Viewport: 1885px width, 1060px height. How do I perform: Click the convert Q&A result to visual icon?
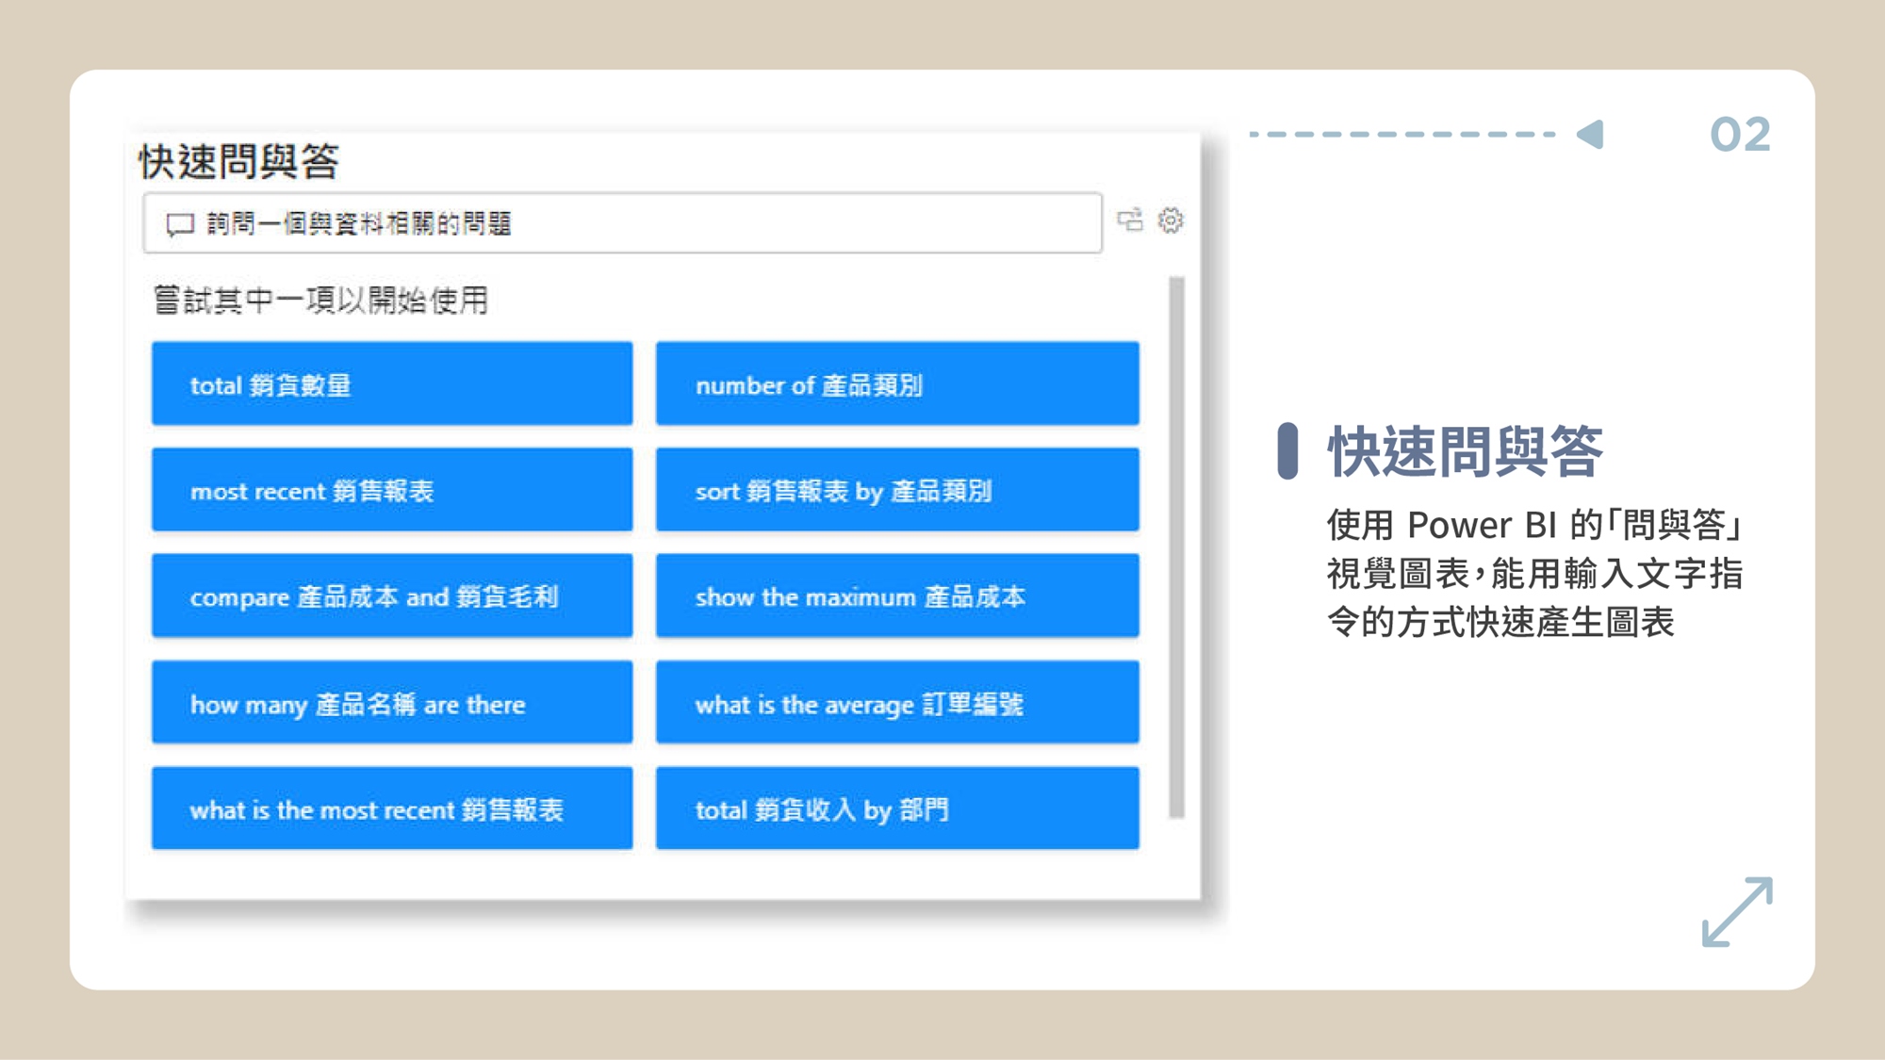tap(1130, 220)
